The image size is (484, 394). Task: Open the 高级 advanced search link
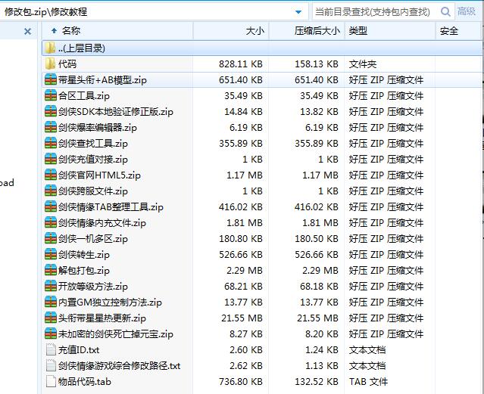click(467, 11)
